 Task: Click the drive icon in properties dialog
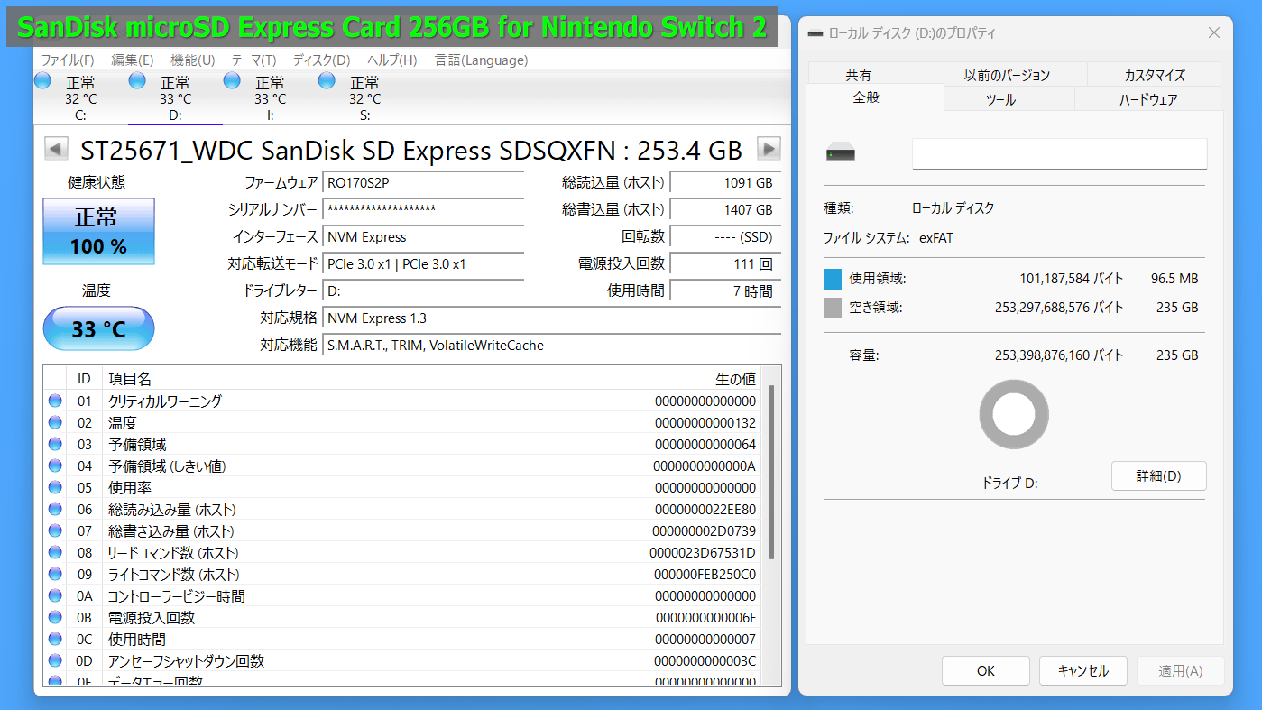[x=841, y=154]
